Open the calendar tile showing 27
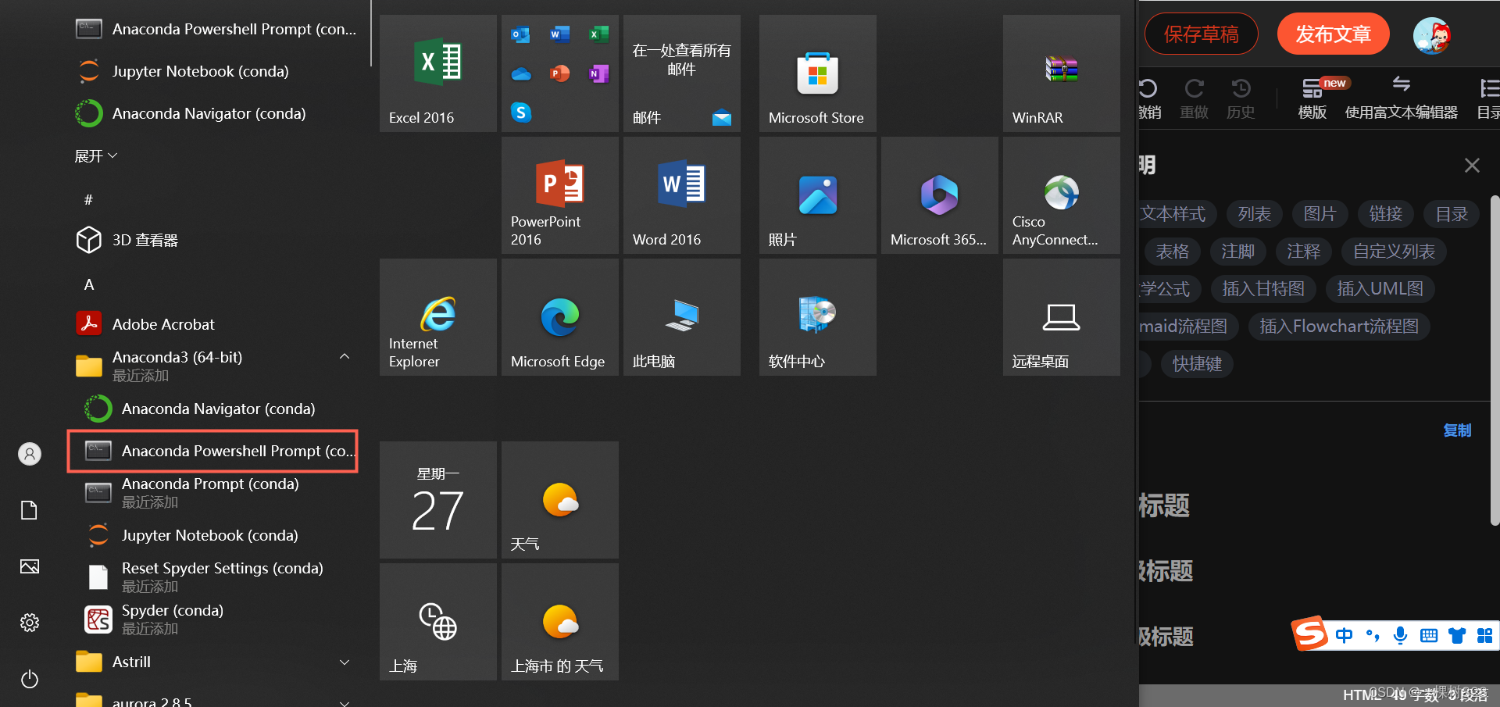 point(438,500)
